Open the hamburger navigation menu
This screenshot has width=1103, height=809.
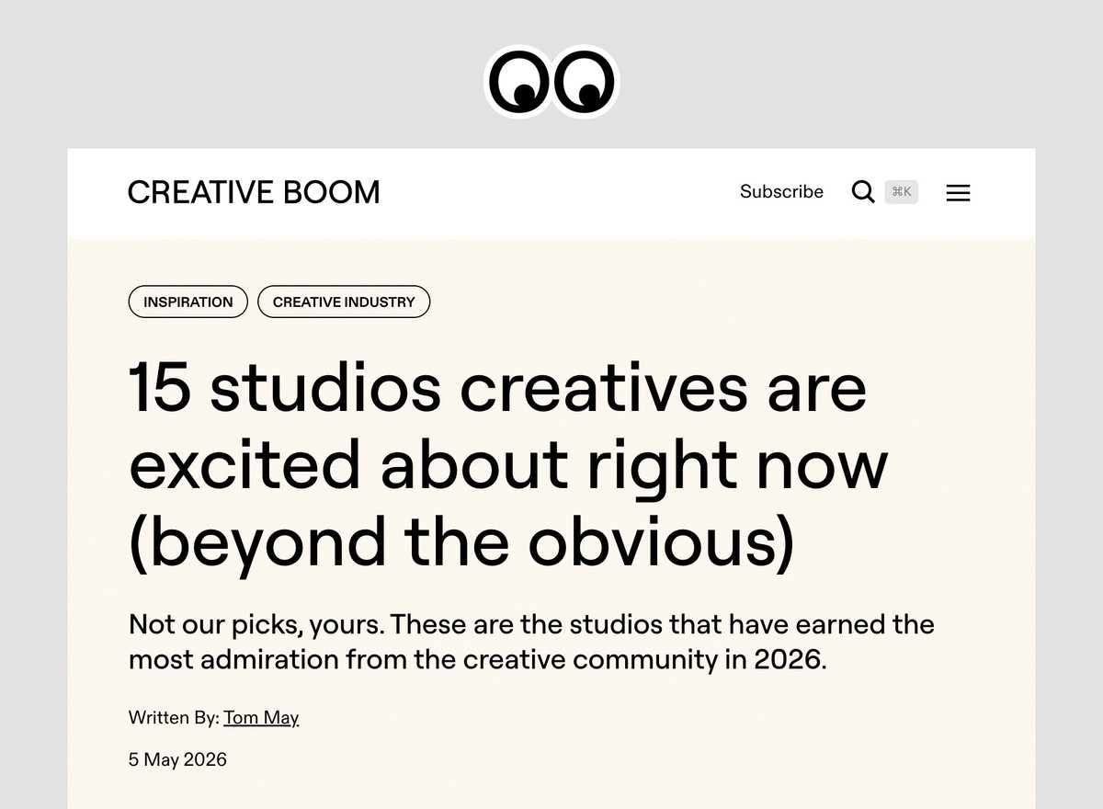point(959,193)
